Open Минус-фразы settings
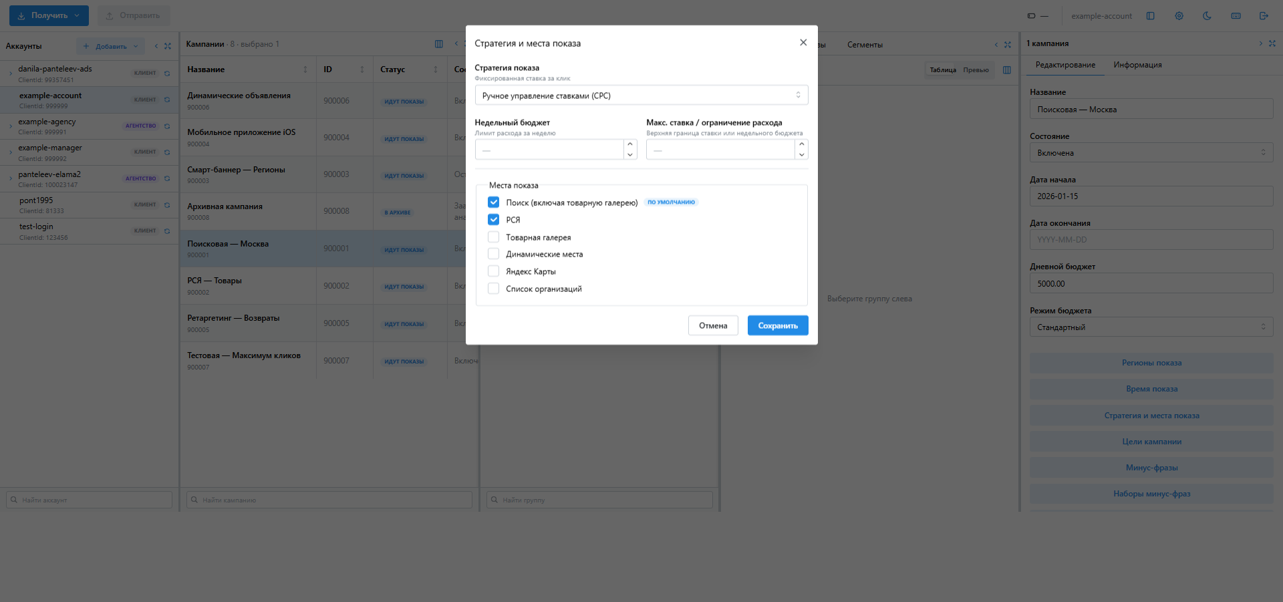 1151,468
